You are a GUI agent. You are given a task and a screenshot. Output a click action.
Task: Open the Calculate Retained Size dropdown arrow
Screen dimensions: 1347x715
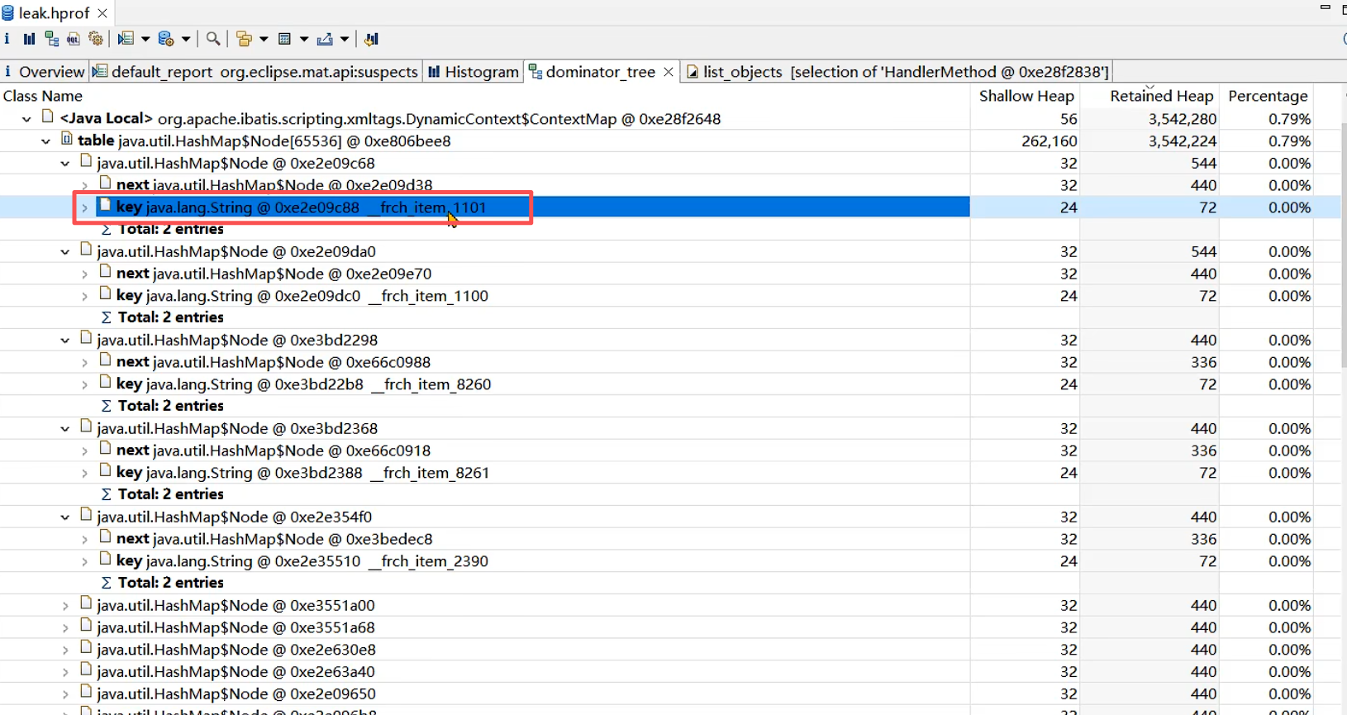coord(304,39)
